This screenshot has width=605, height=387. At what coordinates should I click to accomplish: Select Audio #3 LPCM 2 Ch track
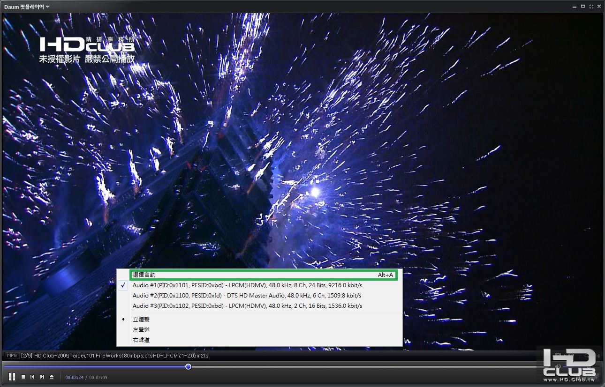click(259, 306)
